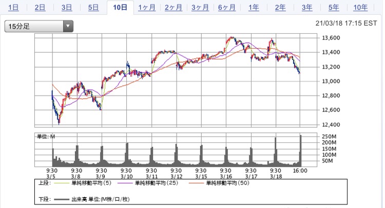Switch to the 2ヶ月 period tab
The height and width of the screenshot is (208, 385).
tap(174, 8)
